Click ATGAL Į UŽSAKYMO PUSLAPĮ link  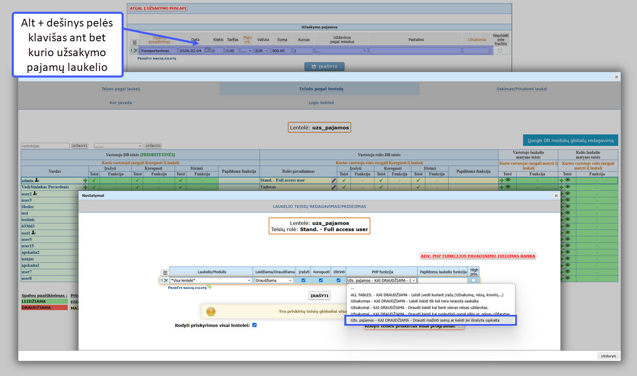pos(158,9)
